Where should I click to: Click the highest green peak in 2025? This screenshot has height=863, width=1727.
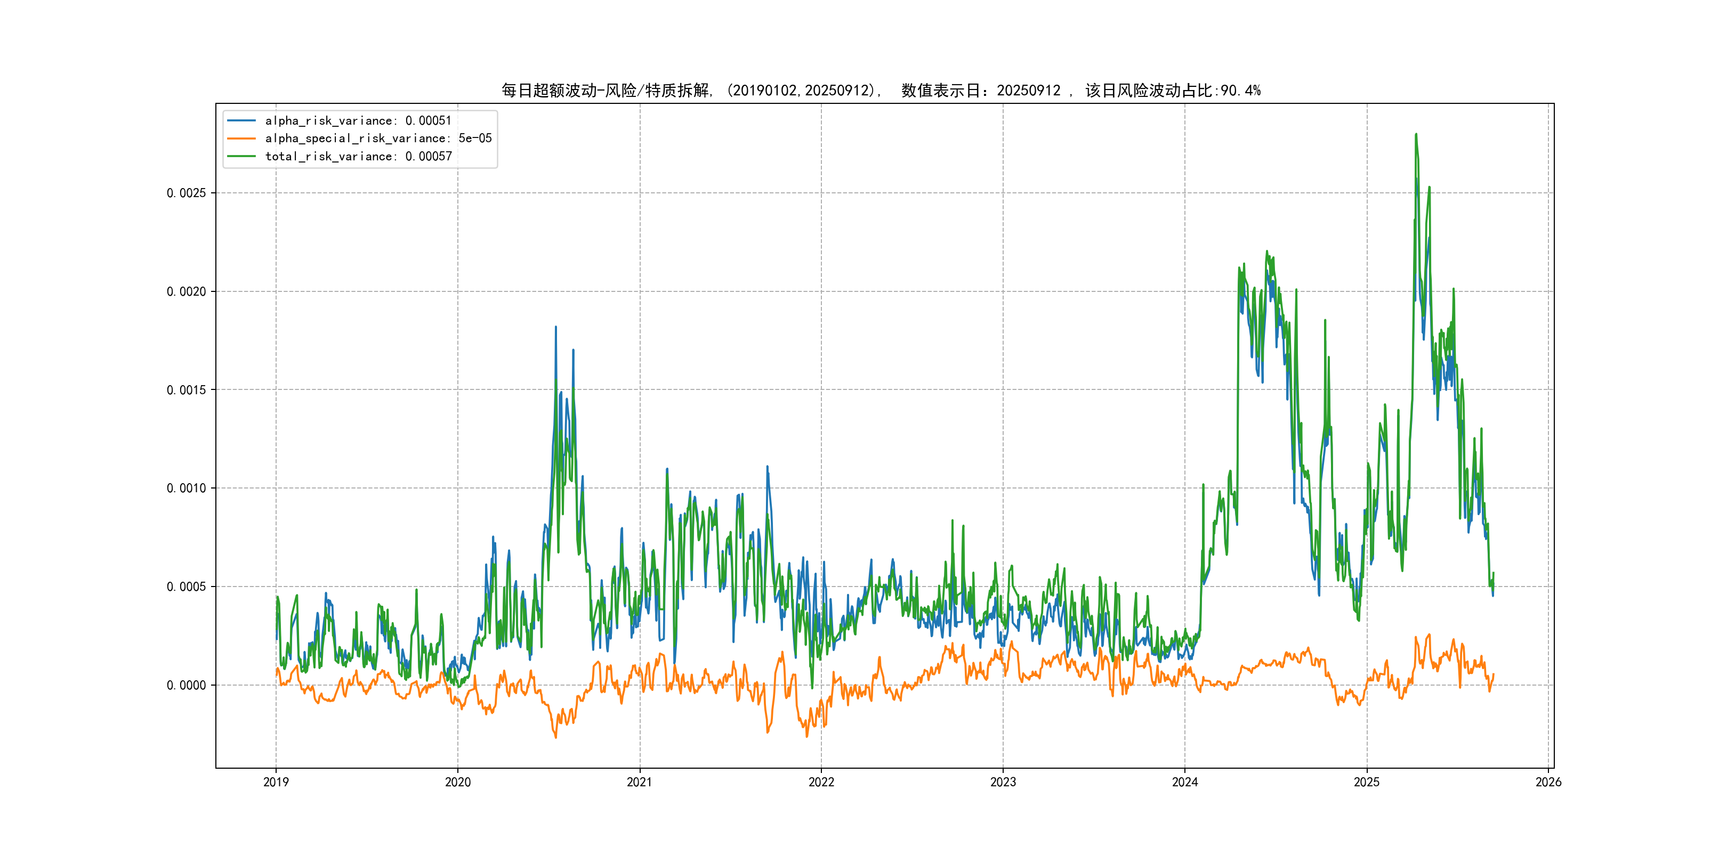(x=1416, y=135)
